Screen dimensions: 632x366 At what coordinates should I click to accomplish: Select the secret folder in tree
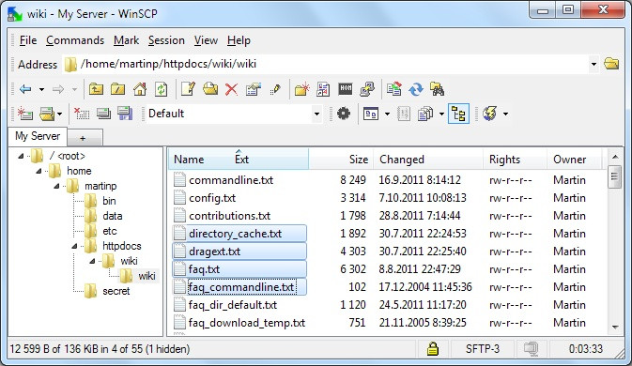coord(116,291)
